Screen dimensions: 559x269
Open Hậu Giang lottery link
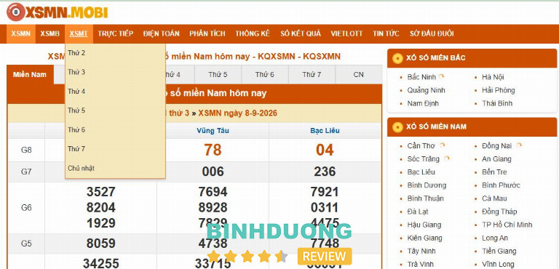click(424, 225)
